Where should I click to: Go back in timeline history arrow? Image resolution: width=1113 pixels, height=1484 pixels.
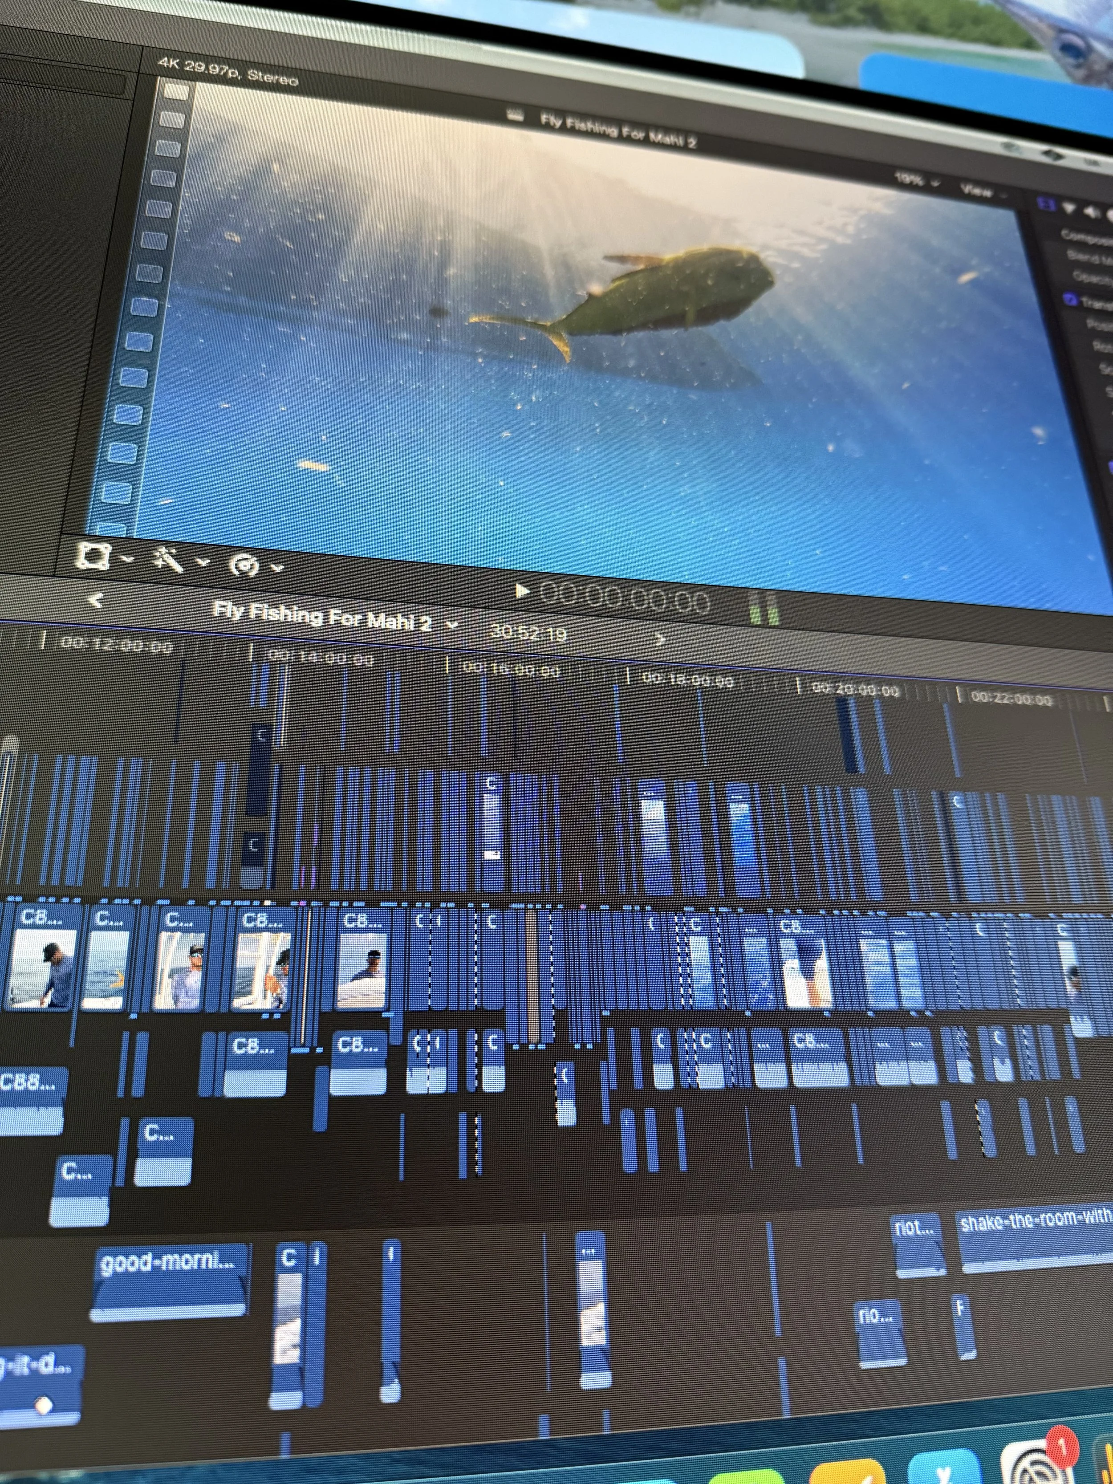click(97, 599)
